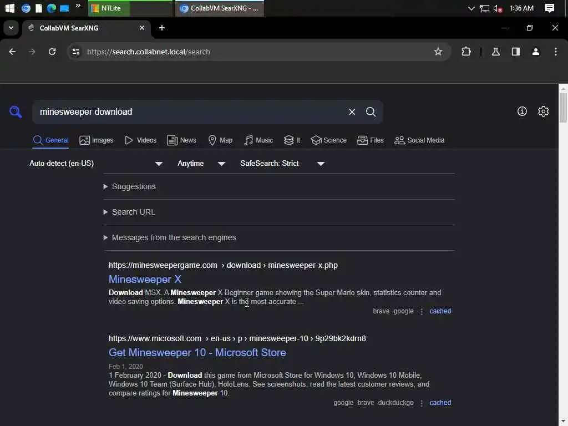
Task: Open the Chrome profile menu
Action: [536, 52]
